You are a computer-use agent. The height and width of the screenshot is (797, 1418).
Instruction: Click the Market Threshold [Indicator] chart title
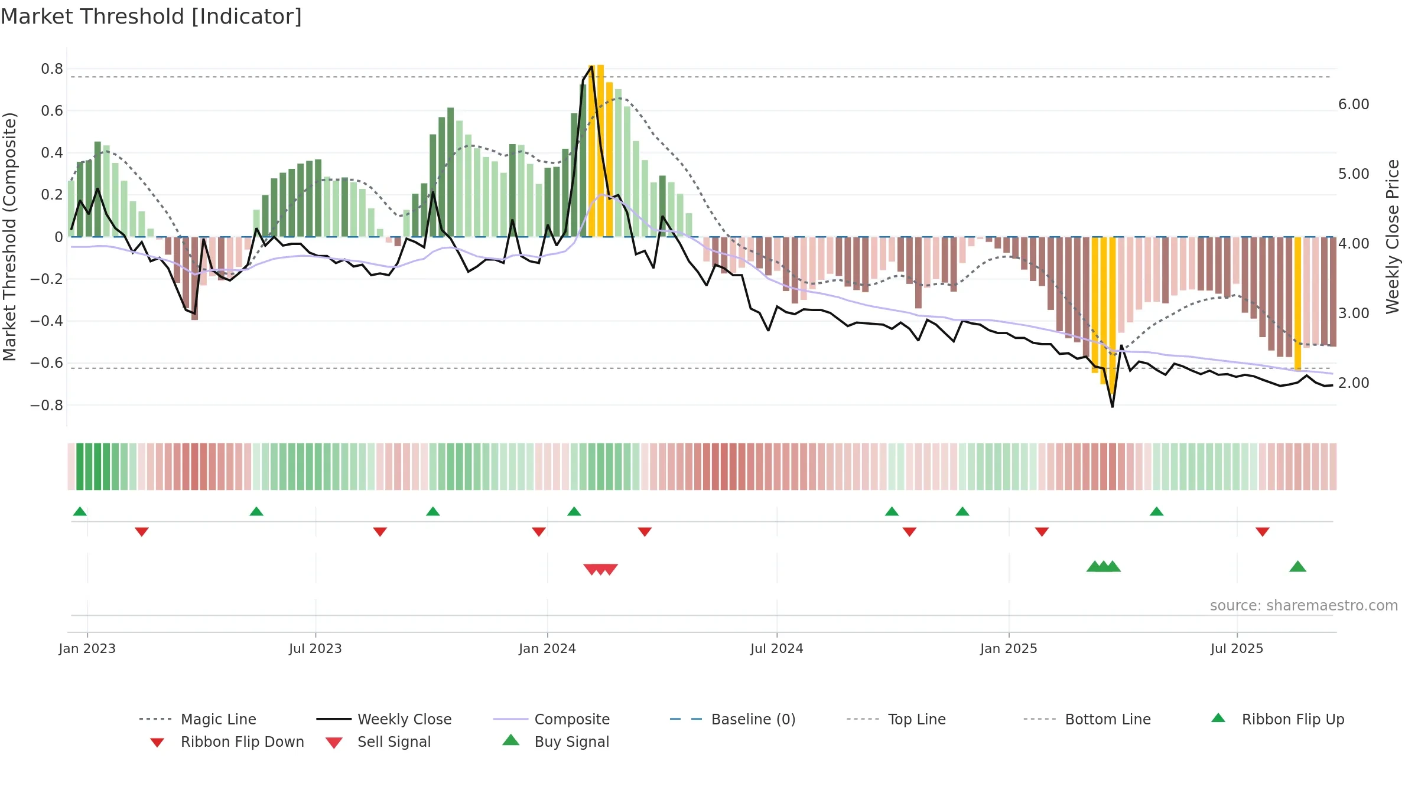coord(151,17)
